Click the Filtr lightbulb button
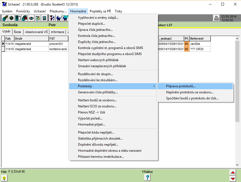Image resolution: width=241 pixels, height=182 pixels. click(5, 178)
